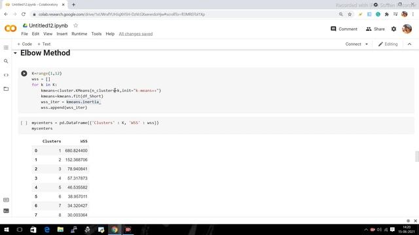Select WSS value 78.940841
Viewport: 419px width, 235px height.
(x=77, y=169)
